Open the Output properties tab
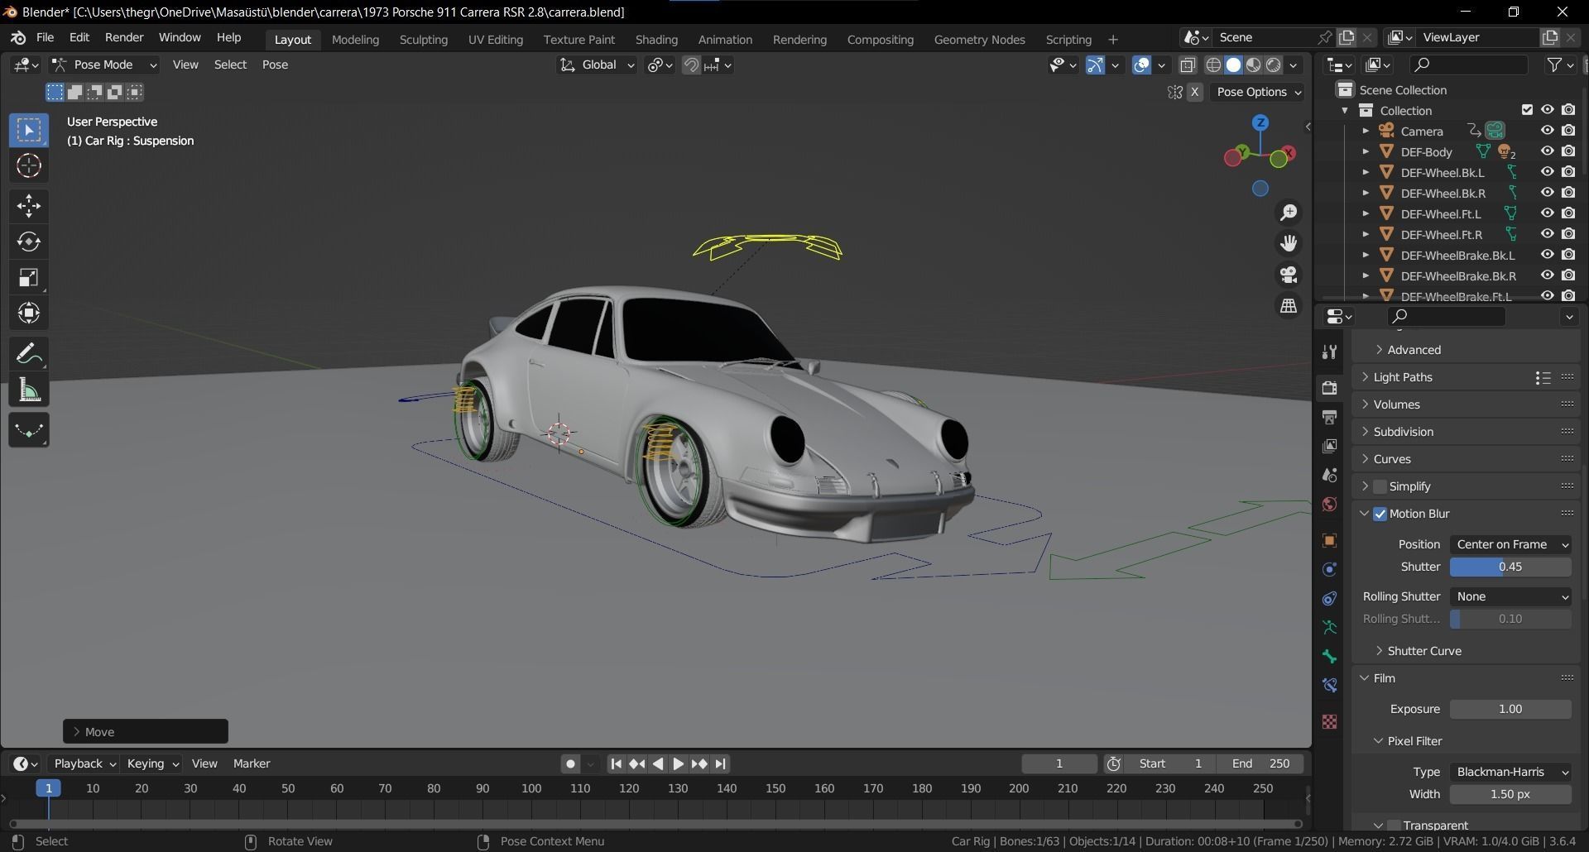 click(x=1330, y=417)
